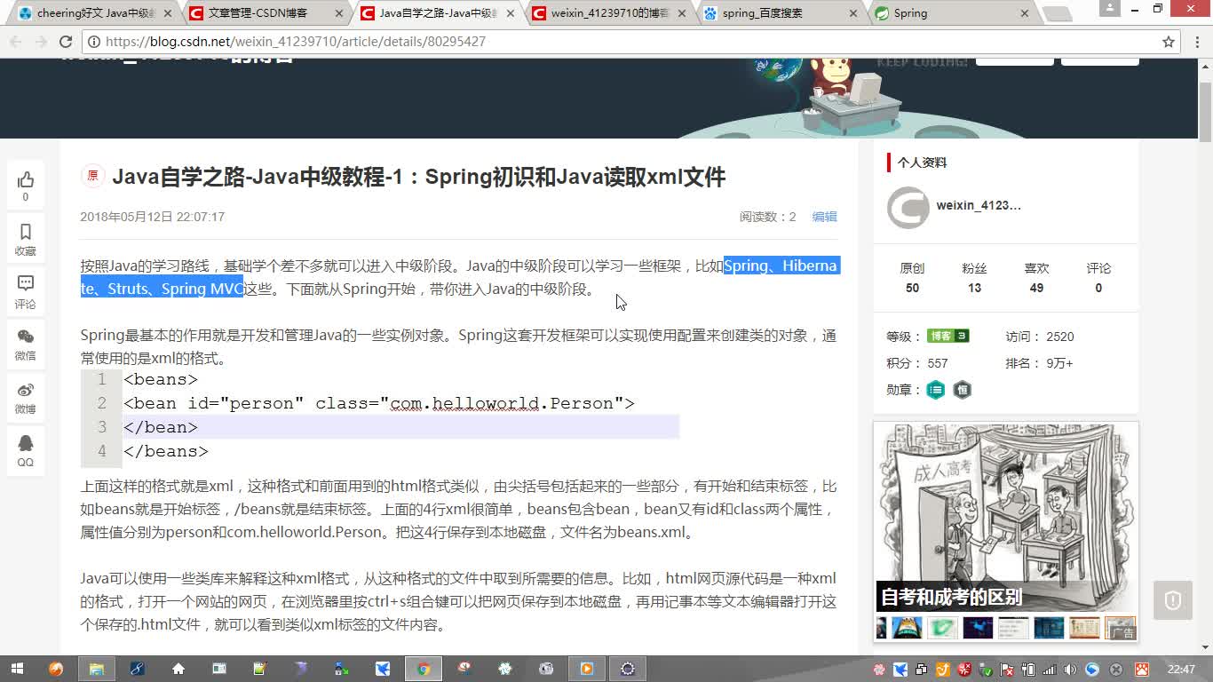
Task: Share article via QQ icon
Action: 25,444
